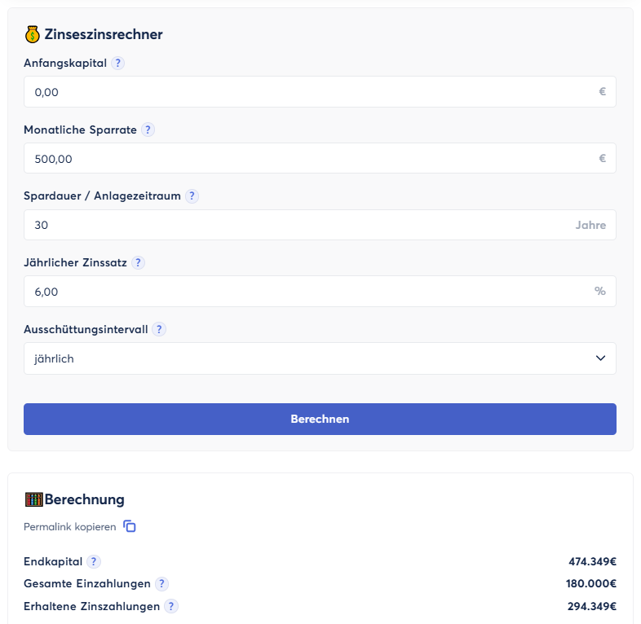This screenshot has height=624, width=641.
Task: Click the copy permalink icon
Action: (130, 526)
